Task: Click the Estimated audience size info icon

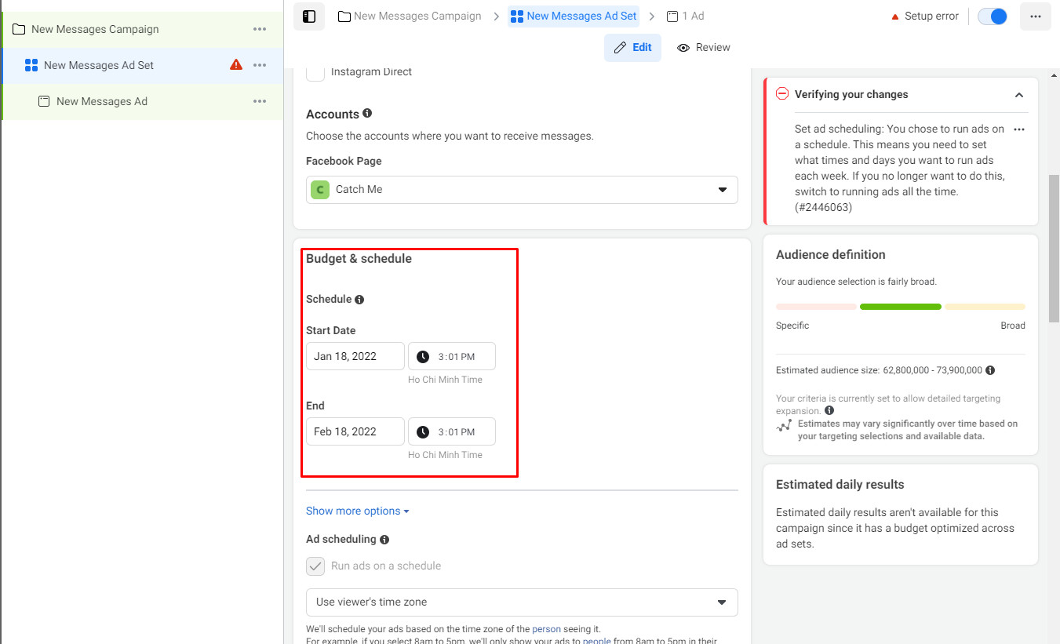Action: 990,370
